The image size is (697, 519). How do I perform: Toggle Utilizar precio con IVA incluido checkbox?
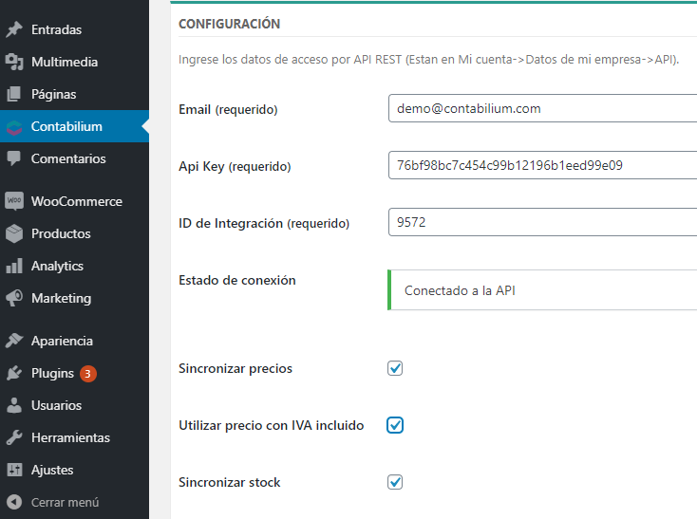[395, 425]
